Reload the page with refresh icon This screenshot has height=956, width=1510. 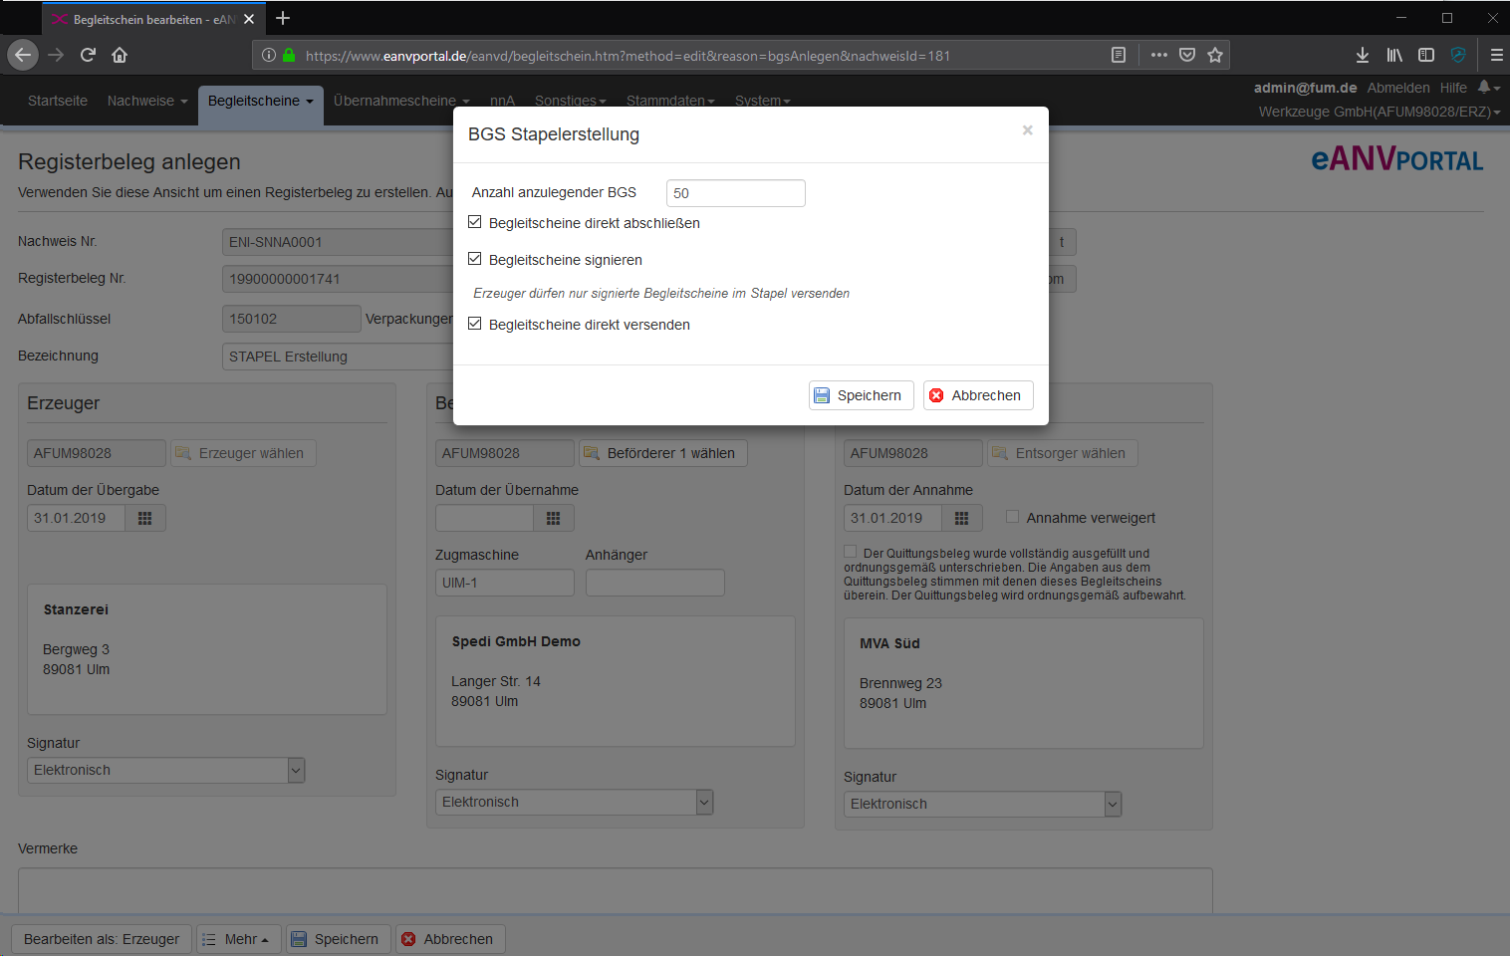[88, 55]
